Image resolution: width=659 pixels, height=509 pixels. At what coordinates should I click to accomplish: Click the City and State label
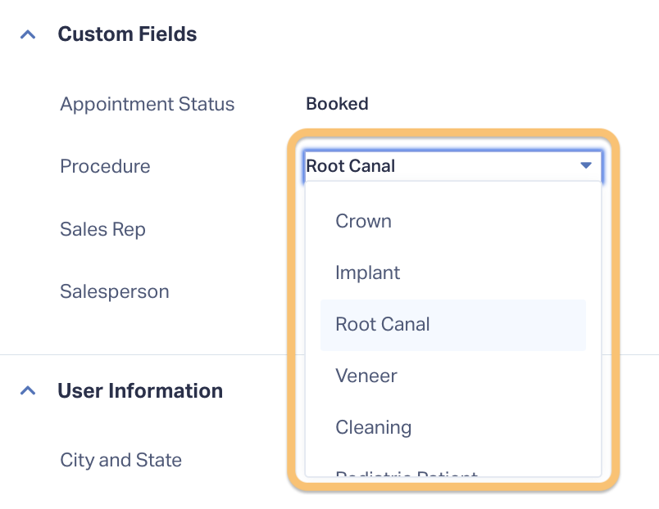120,461
